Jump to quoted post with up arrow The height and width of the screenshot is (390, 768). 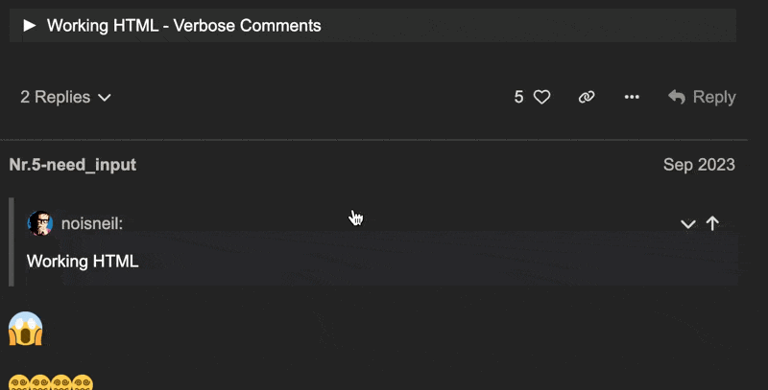712,223
